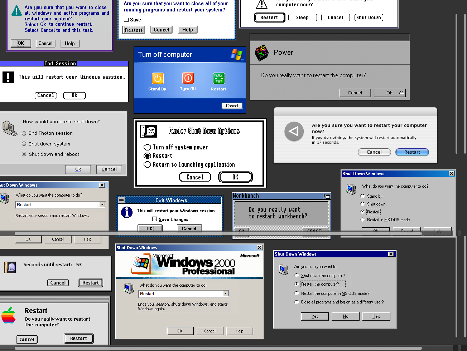Click the Microsoft logo in Windows 2000 dialog
The width and height of the screenshot is (467, 351).
[x=250, y=256]
